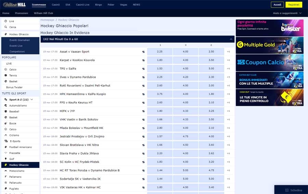Image resolution: width=308 pixels, height=194 pixels.
Task: Click the Accedi button
Action: click(277, 4)
